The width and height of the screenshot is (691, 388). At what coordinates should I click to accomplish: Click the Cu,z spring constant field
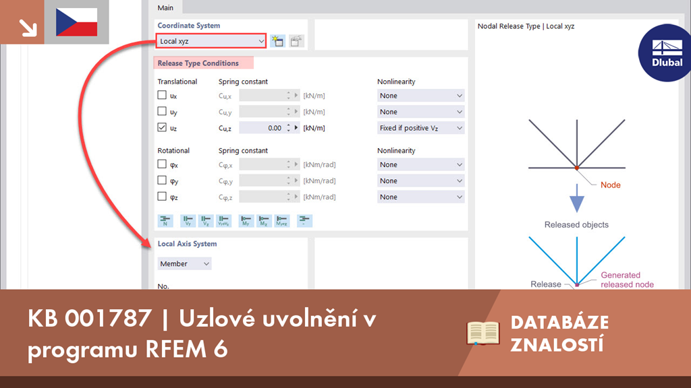(x=262, y=128)
